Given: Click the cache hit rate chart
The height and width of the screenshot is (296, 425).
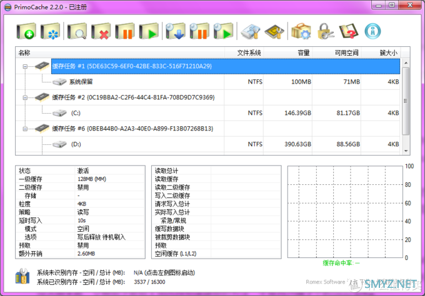Looking at the screenshot, I should (345, 212).
